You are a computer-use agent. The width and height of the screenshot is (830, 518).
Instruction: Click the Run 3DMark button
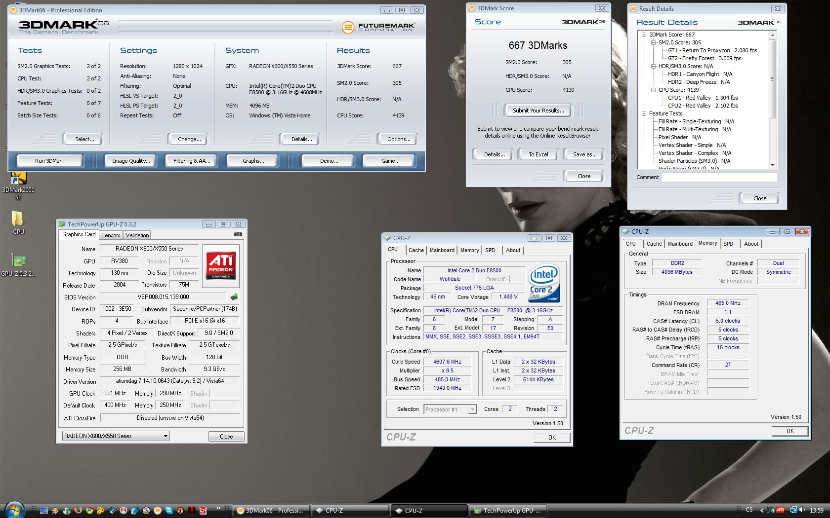coord(49,161)
